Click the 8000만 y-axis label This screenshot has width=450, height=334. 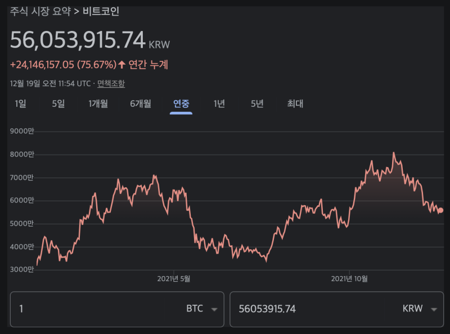point(22,155)
